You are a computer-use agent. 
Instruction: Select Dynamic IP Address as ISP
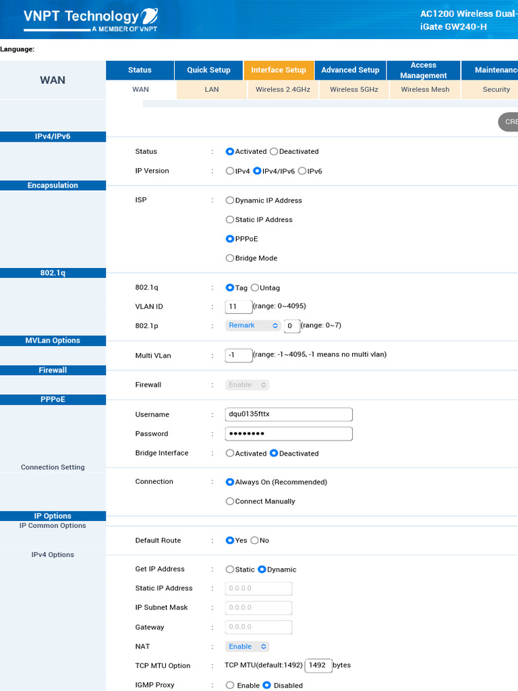(x=230, y=200)
